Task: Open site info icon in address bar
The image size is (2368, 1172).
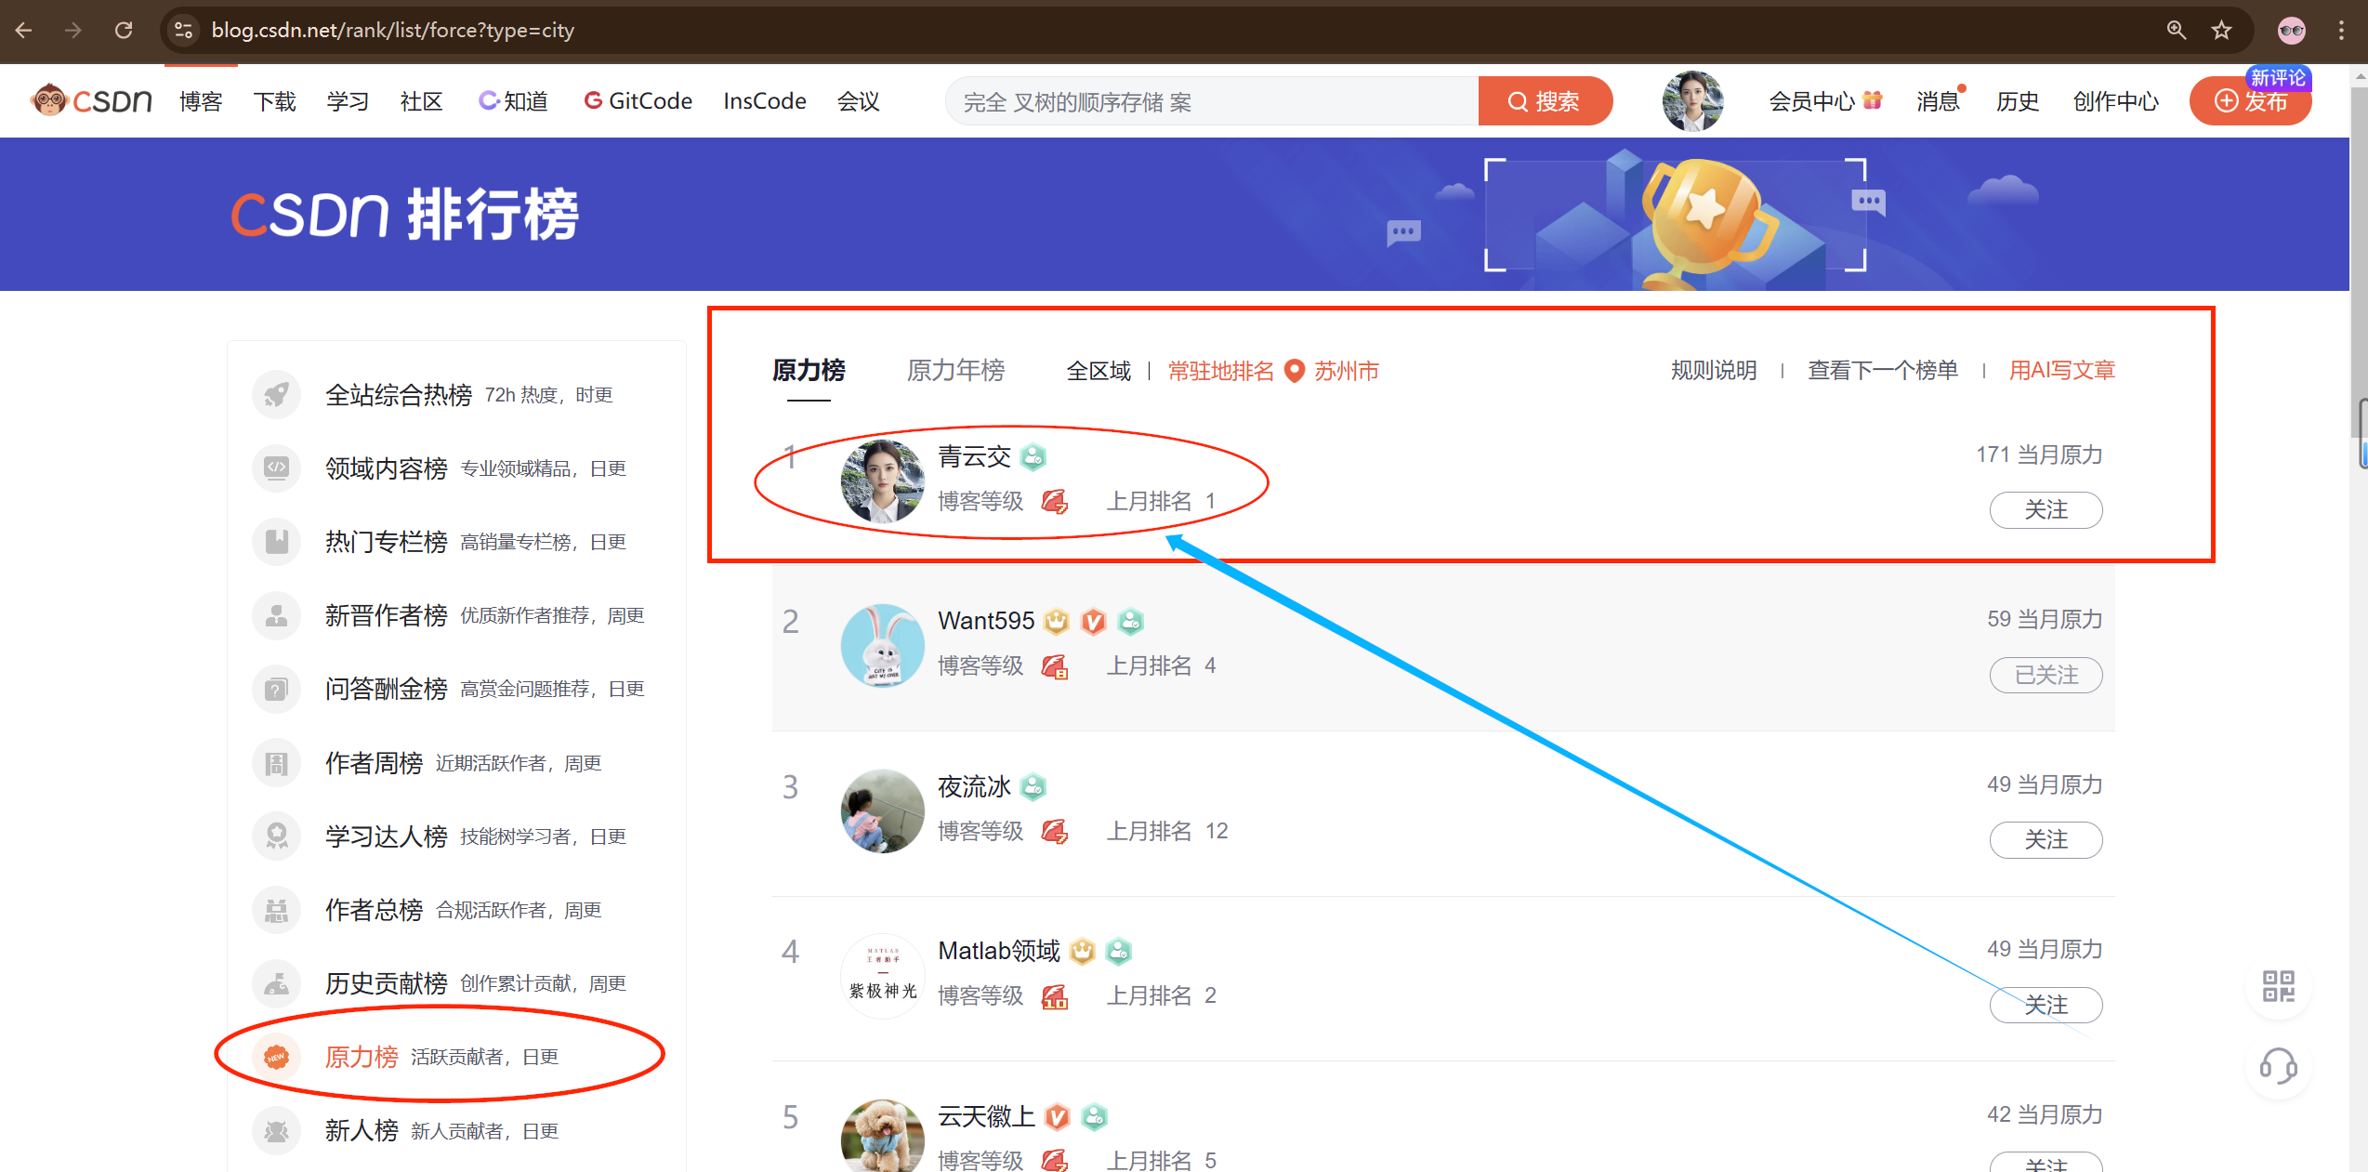Action: 184,31
